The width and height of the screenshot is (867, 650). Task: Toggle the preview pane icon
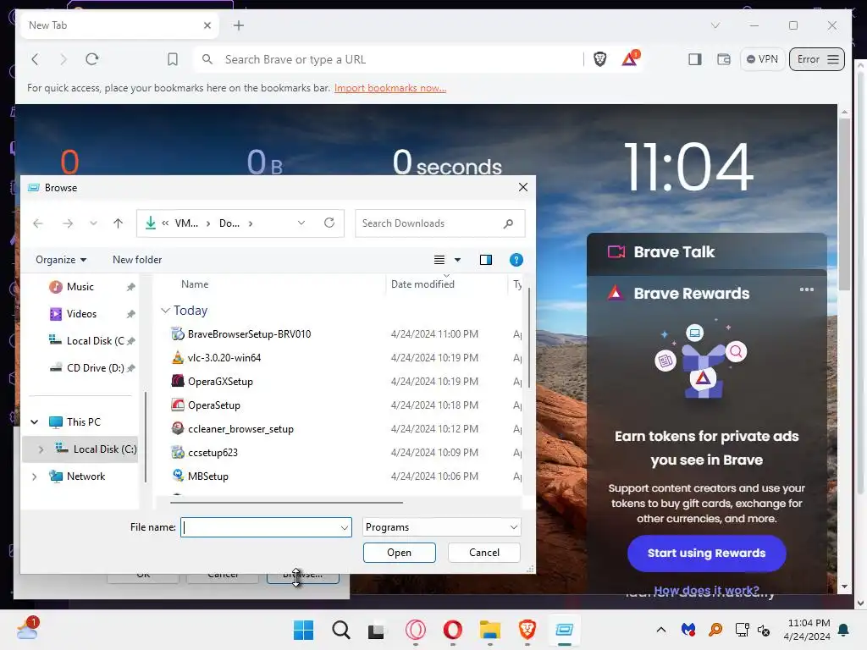point(485,260)
